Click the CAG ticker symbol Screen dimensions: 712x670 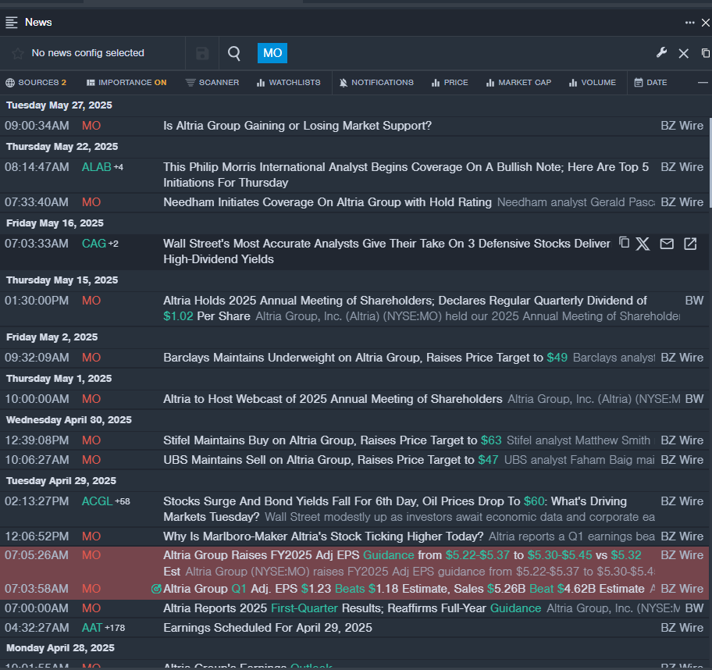click(94, 244)
